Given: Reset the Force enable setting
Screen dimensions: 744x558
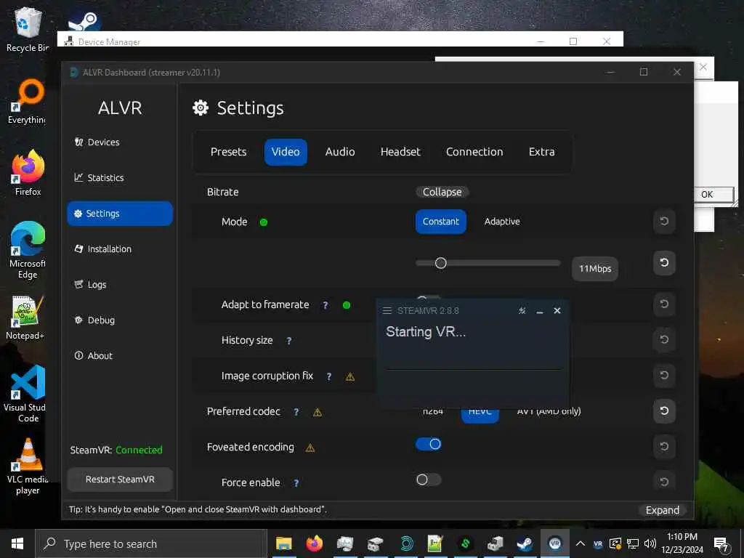Looking at the screenshot, I should 664,482.
